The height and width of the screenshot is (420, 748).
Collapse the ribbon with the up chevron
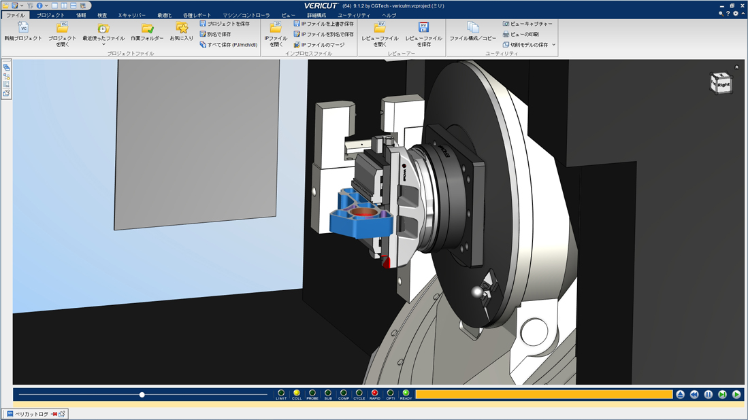[743, 14]
